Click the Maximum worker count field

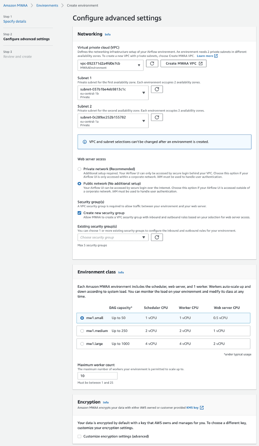[x=97, y=376]
